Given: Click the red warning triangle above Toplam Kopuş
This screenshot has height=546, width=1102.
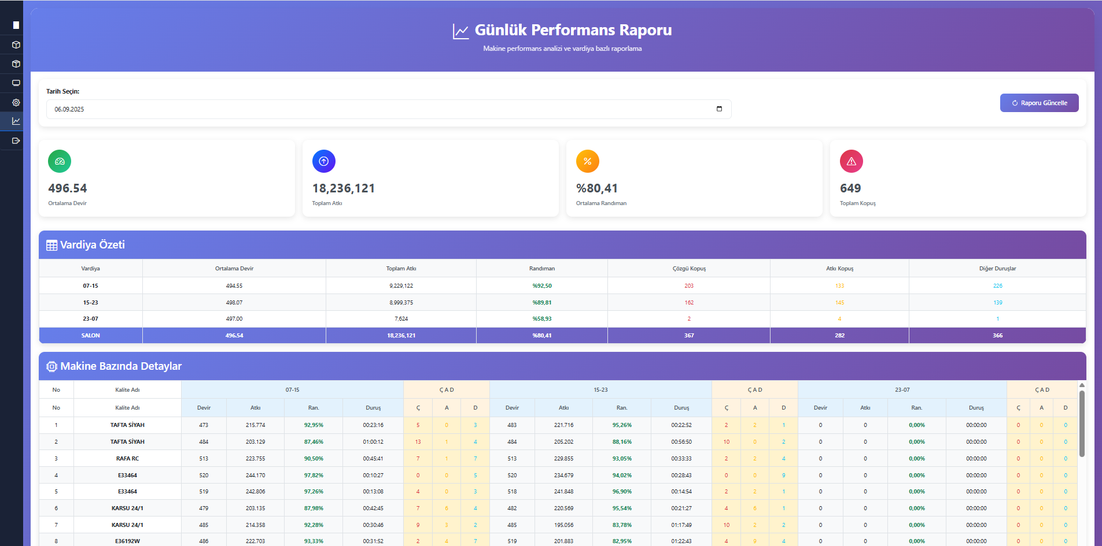Looking at the screenshot, I should pyautogui.click(x=851, y=161).
